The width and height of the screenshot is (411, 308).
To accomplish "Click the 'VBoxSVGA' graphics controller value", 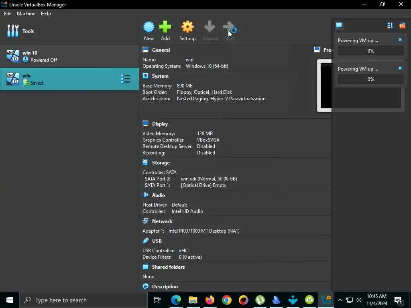I will tap(208, 140).
